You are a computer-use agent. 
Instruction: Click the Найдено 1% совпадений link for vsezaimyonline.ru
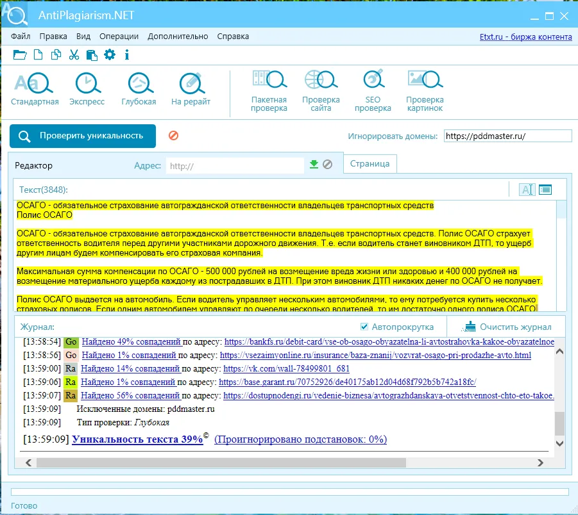tap(129, 356)
